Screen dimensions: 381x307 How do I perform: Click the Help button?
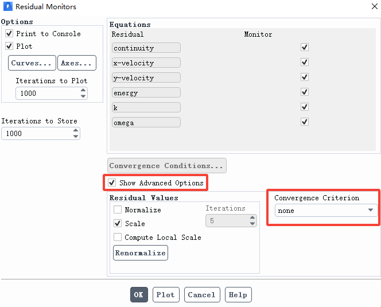(238, 294)
